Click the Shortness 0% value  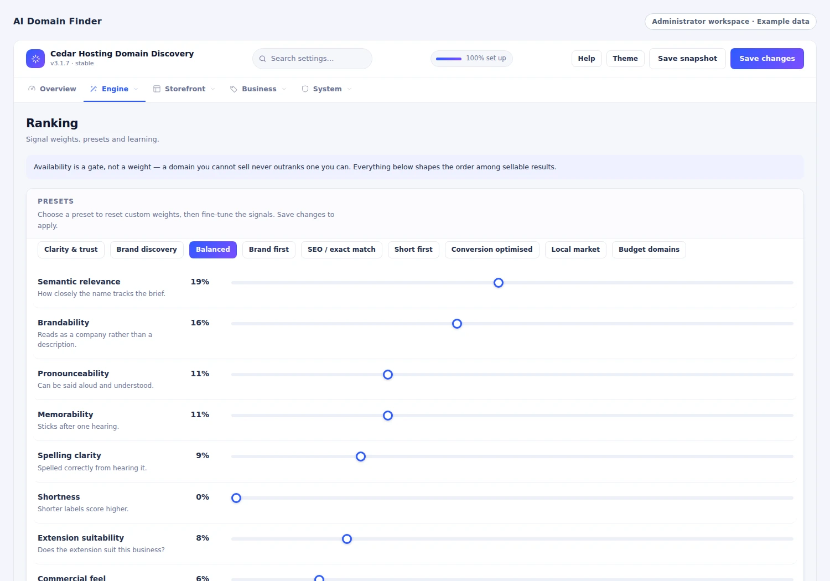(x=203, y=497)
